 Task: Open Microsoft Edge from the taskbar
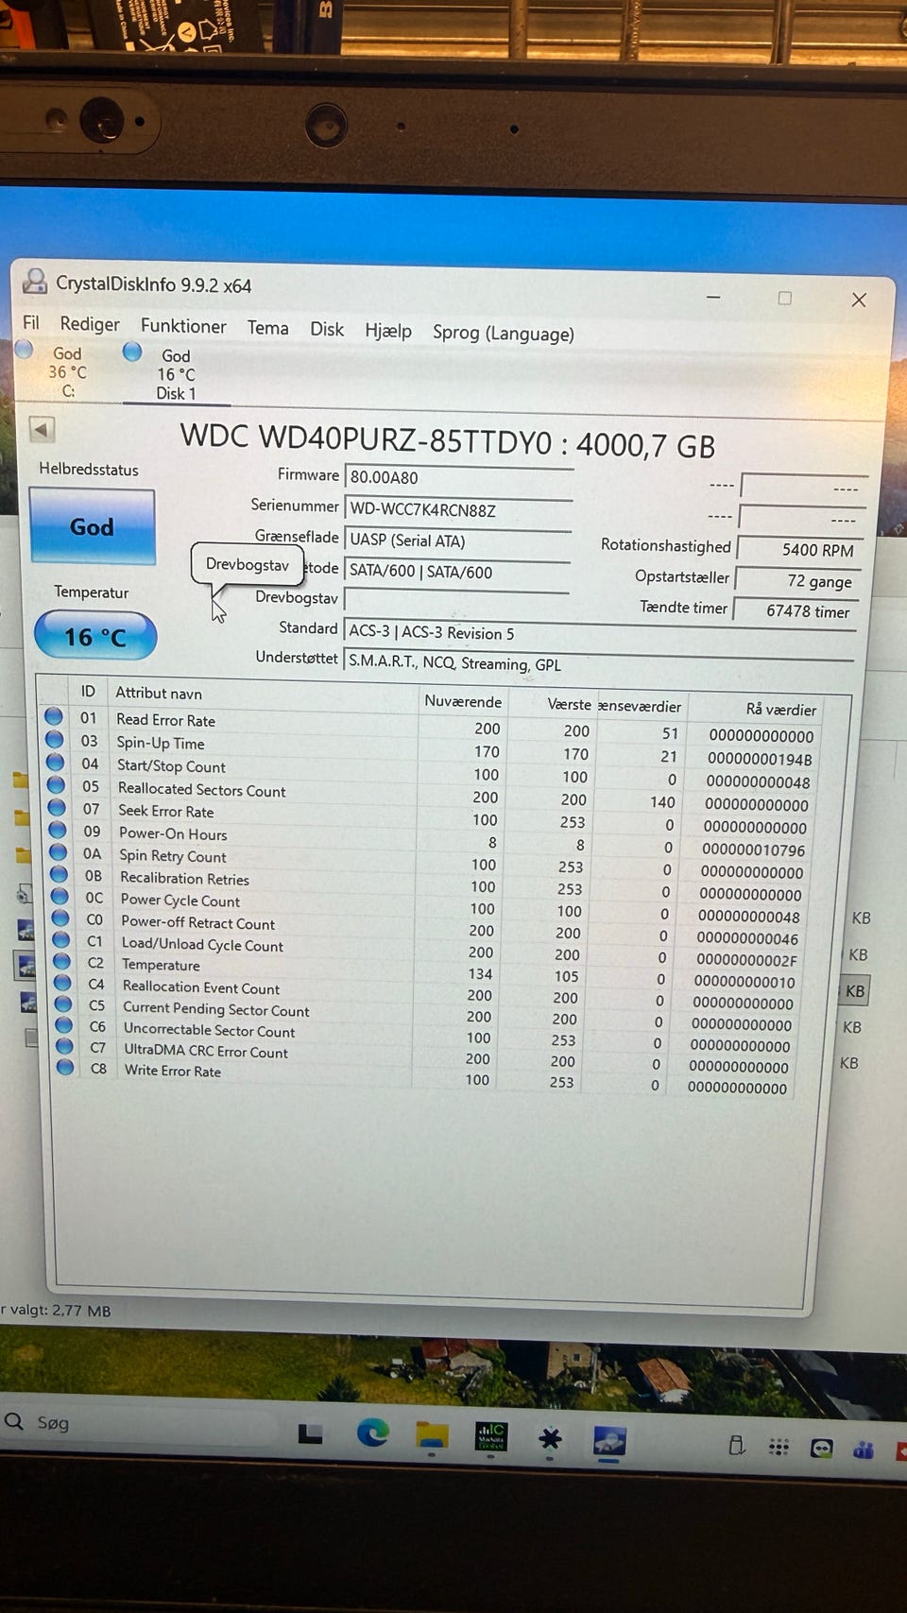tap(372, 1434)
